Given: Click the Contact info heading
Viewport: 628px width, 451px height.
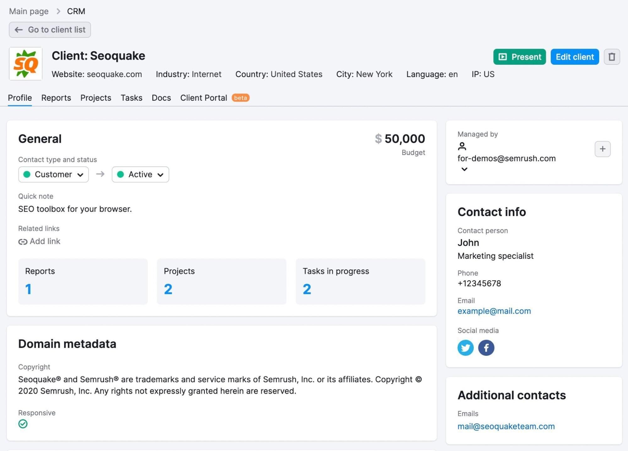Looking at the screenshot, I should [x=492, y=212].
